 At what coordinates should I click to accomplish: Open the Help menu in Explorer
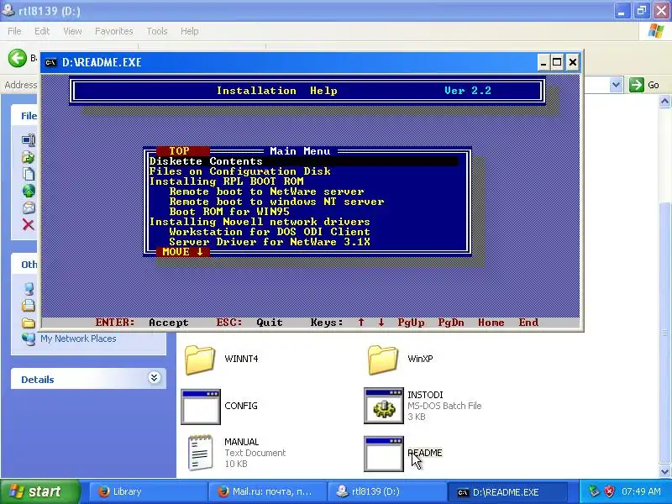point(190,31)
